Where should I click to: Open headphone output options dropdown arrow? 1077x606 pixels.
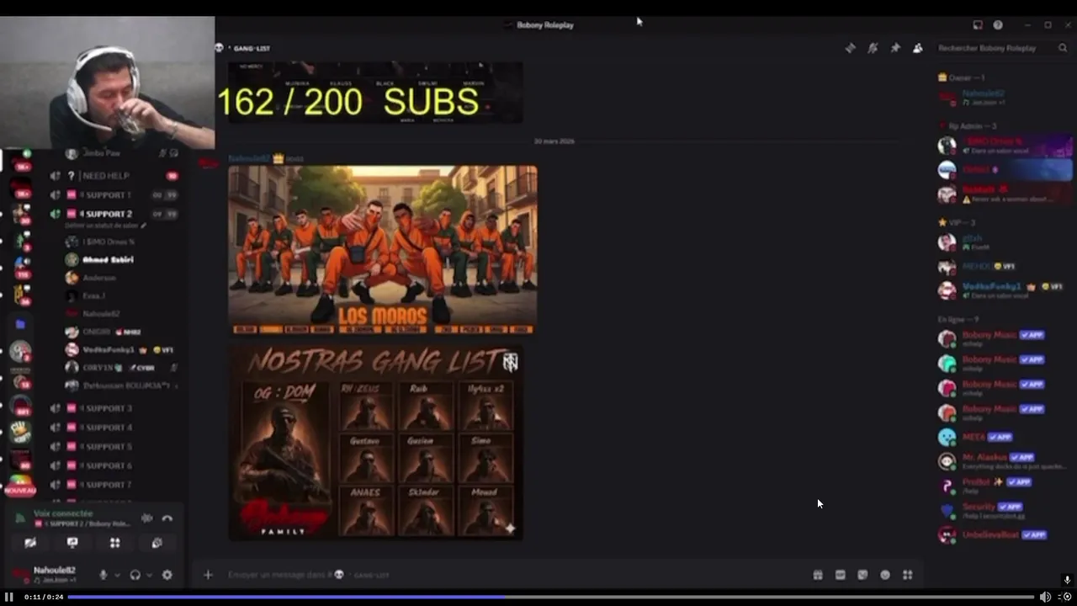pyautogui.click(x=150, y=575)
